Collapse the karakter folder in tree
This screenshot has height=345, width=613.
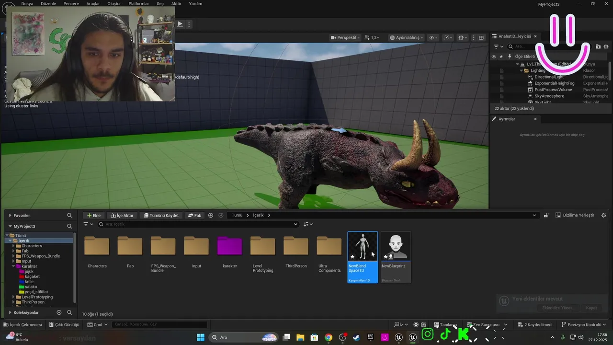pyautogui.click(x=14, y=266)
